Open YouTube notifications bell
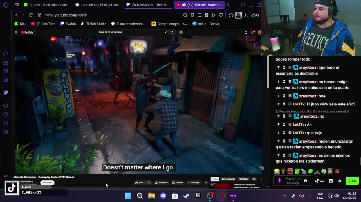The height and width of the screenshot is (202, 361). coord(253,32)
